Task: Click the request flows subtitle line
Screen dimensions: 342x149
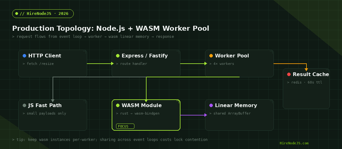Action: pyautogui.click(x=93, y=36)
